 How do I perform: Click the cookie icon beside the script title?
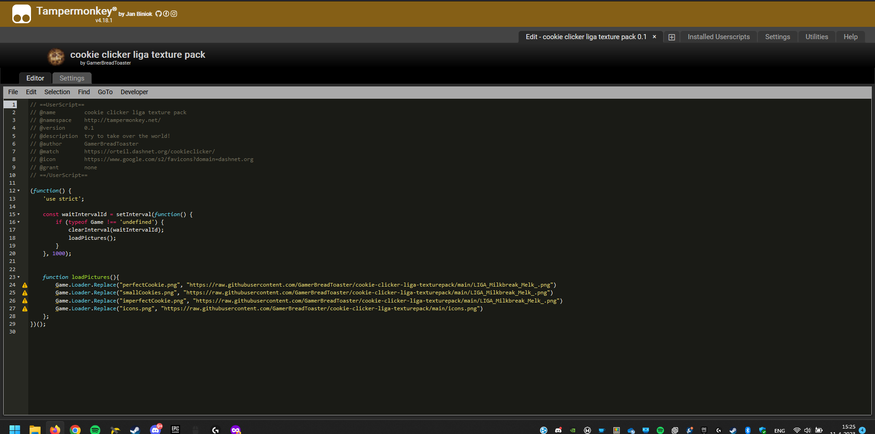point(56,57)
